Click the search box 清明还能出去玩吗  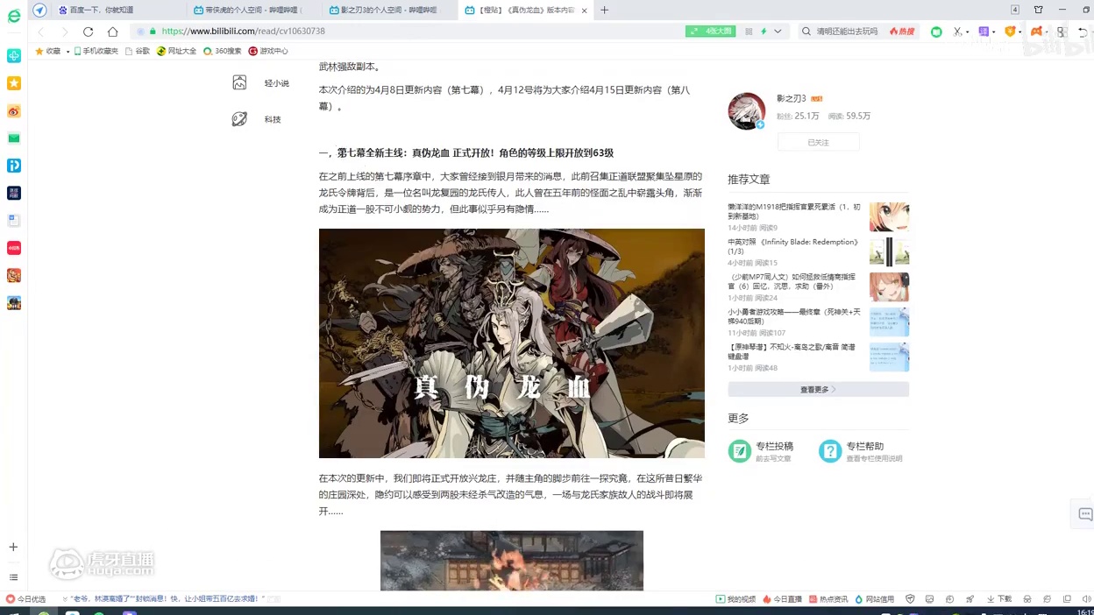pos(847,32)
